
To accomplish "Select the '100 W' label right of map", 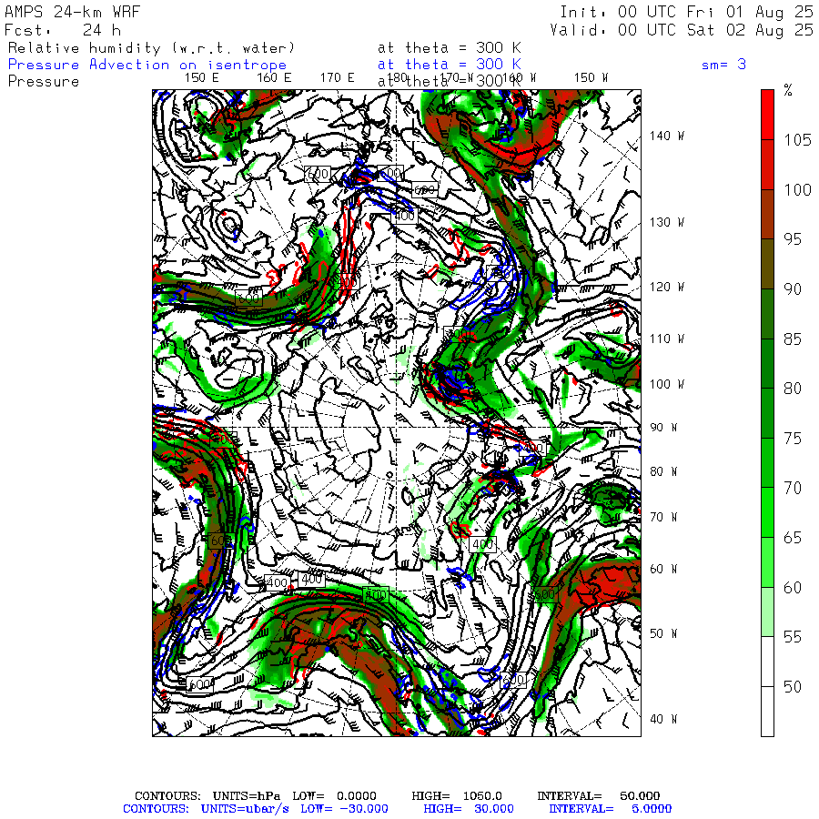I will [666, 384].
